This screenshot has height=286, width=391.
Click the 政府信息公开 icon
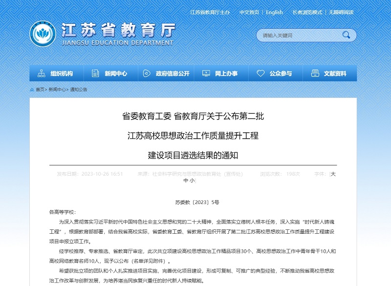click(x=146, y=73)
